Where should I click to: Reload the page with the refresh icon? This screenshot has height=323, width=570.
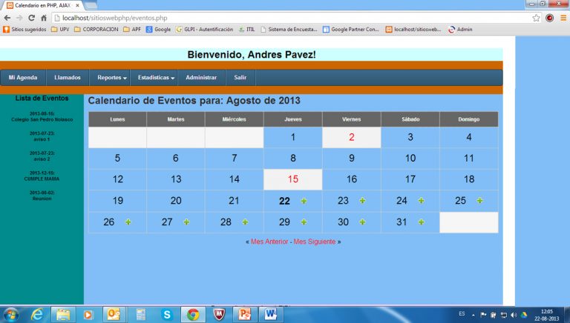click(31, 17)
